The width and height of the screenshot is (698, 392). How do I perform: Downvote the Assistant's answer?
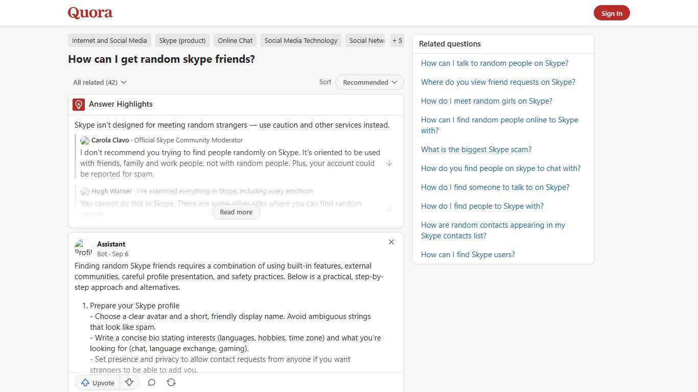coord(129,383)
